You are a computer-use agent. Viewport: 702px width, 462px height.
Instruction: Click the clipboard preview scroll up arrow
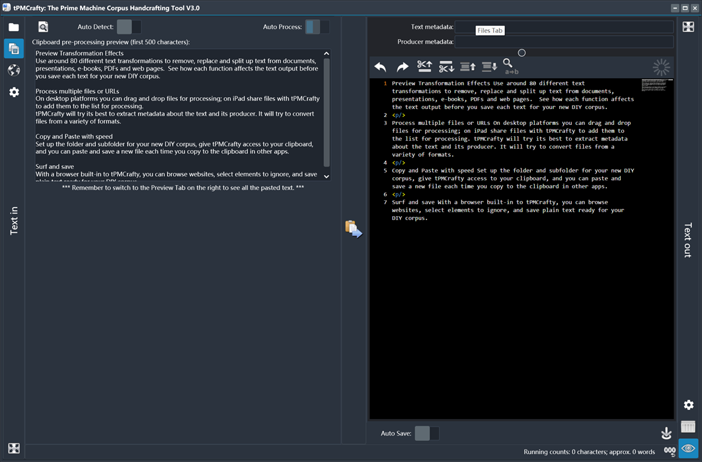pyautogui.click(x=327, y=54)
